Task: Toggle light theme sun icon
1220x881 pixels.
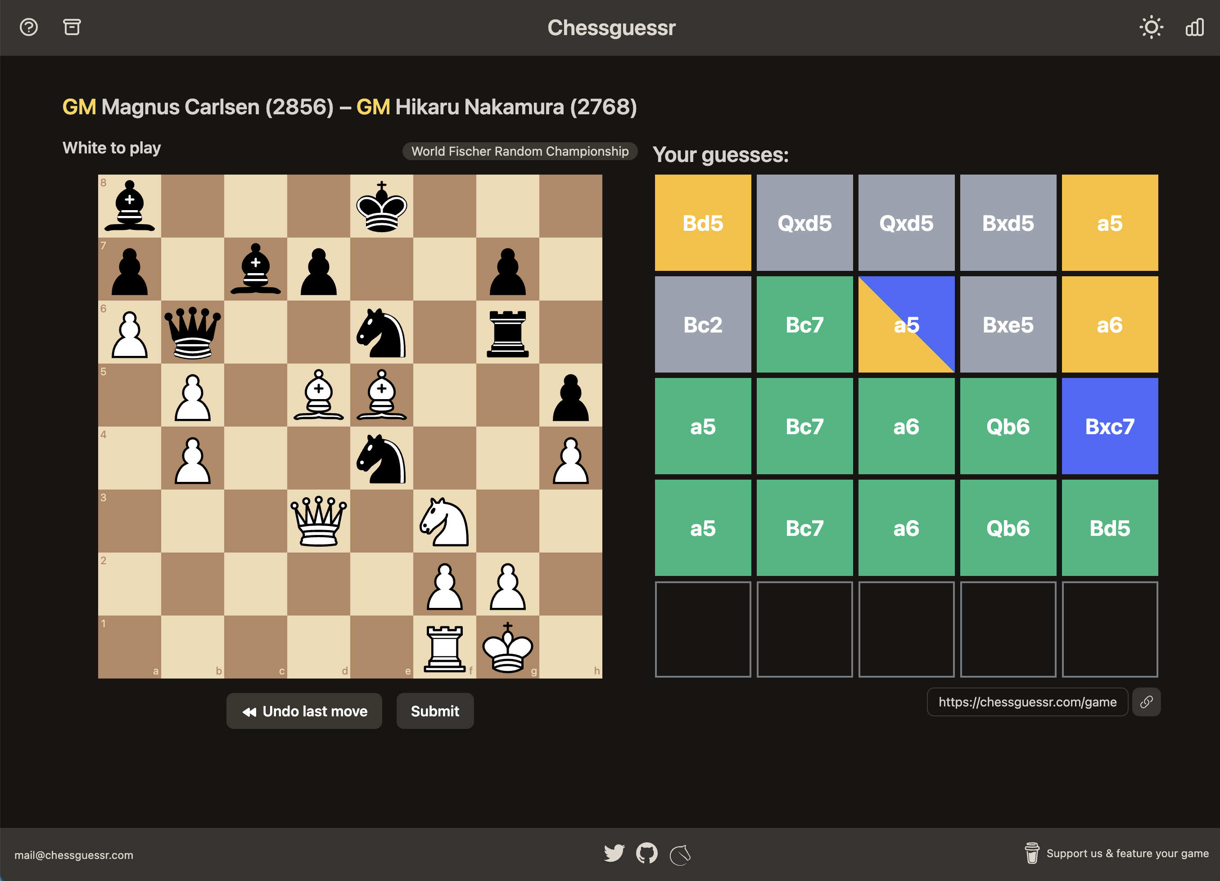Action: click(x=1151, y=27)
